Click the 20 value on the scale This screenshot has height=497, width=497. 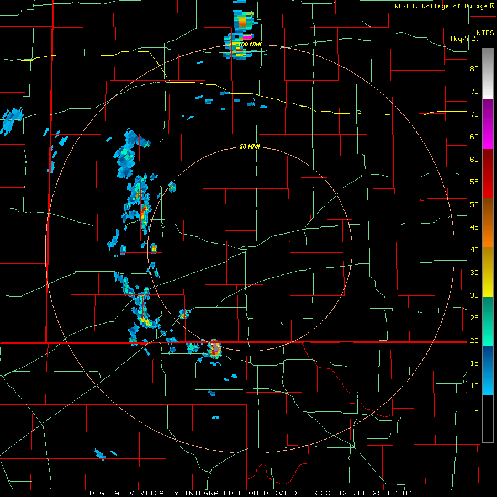pos(474,340)
